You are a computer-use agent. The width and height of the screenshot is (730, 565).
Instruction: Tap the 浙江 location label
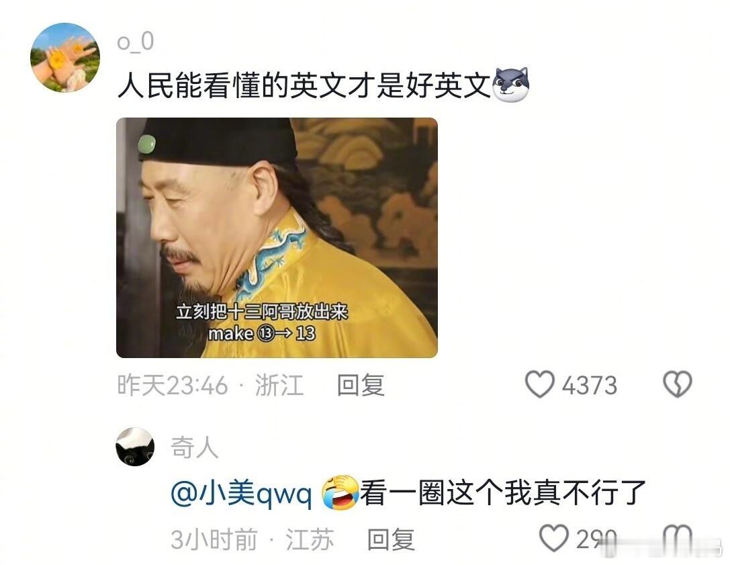[279, 386]
